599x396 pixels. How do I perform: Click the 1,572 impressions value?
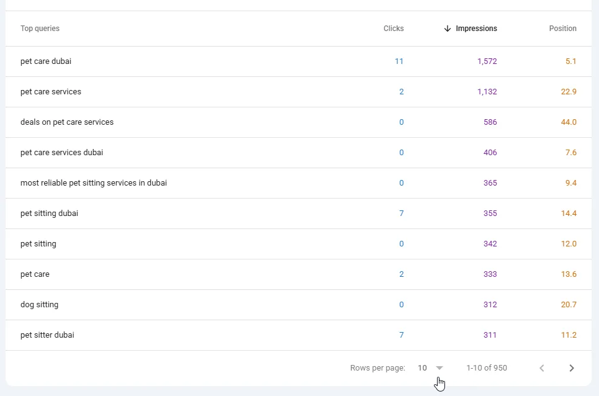[x=487, y=61]
